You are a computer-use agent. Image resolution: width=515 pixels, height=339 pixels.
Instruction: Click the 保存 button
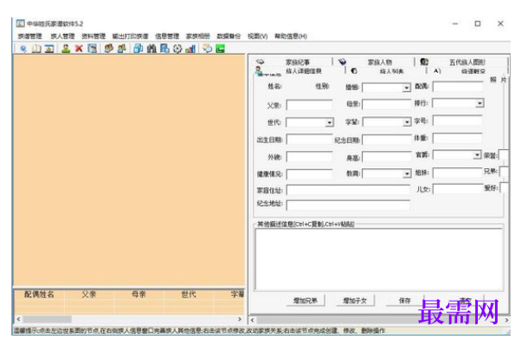405,301
